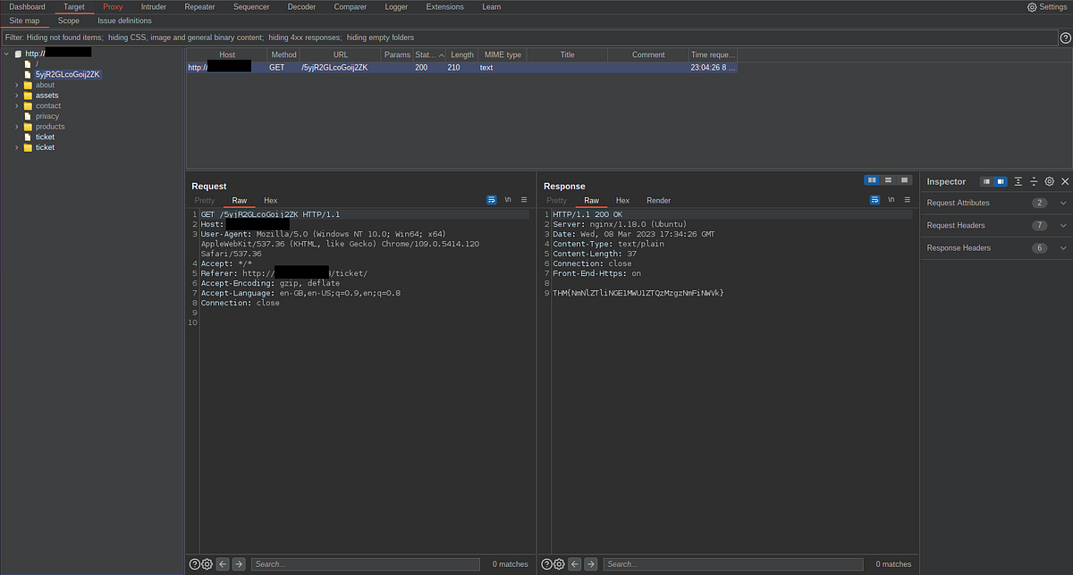
Task: Click the next-match arrow in the response search bar
Action: click(x=591, y=563)
